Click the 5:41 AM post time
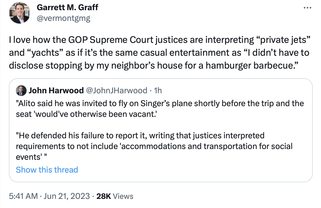321x208 pixels. tap(23, 196)
